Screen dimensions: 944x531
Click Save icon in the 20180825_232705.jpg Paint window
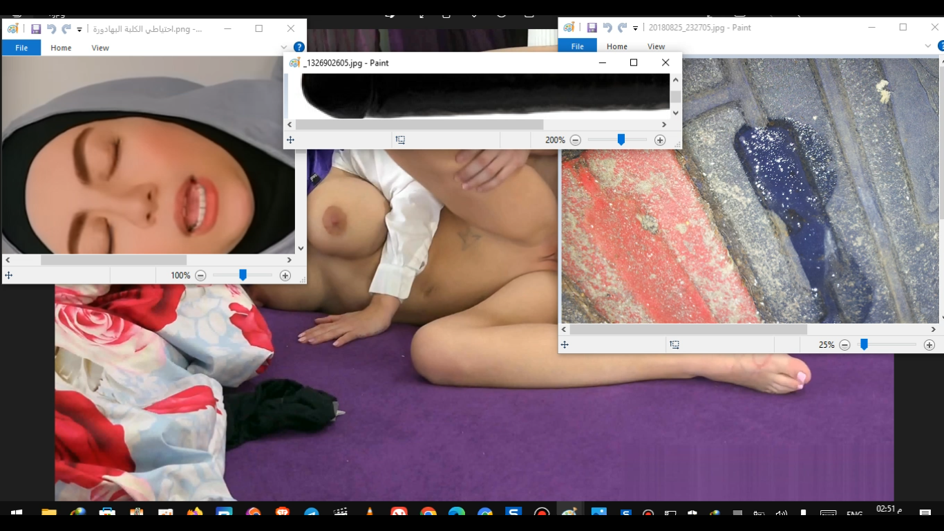coord(592,28)
